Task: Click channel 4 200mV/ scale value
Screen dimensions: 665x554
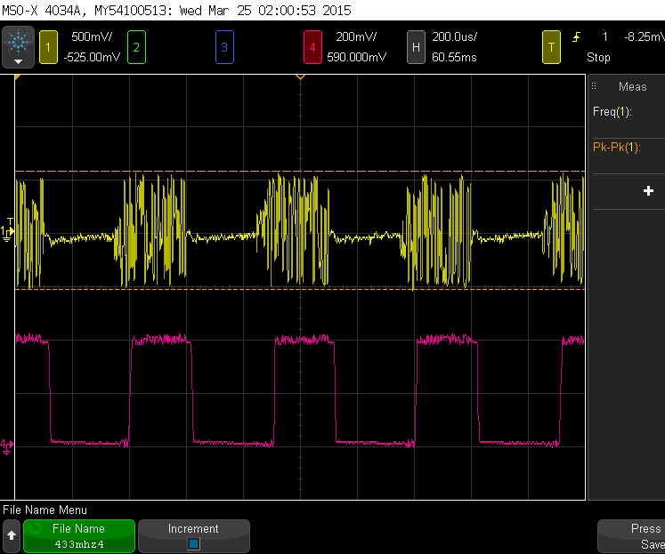Action: click(356, 36)
